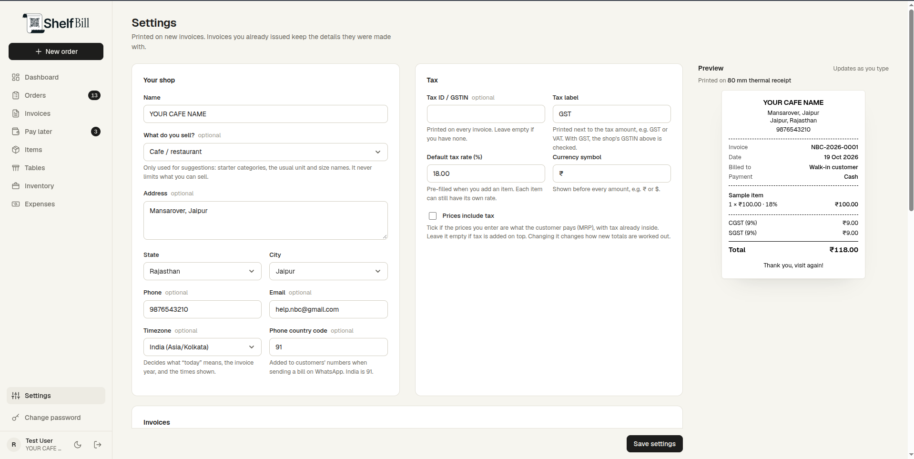
Task: Open Invoices from the sidebar
Action: coord(56,113)
